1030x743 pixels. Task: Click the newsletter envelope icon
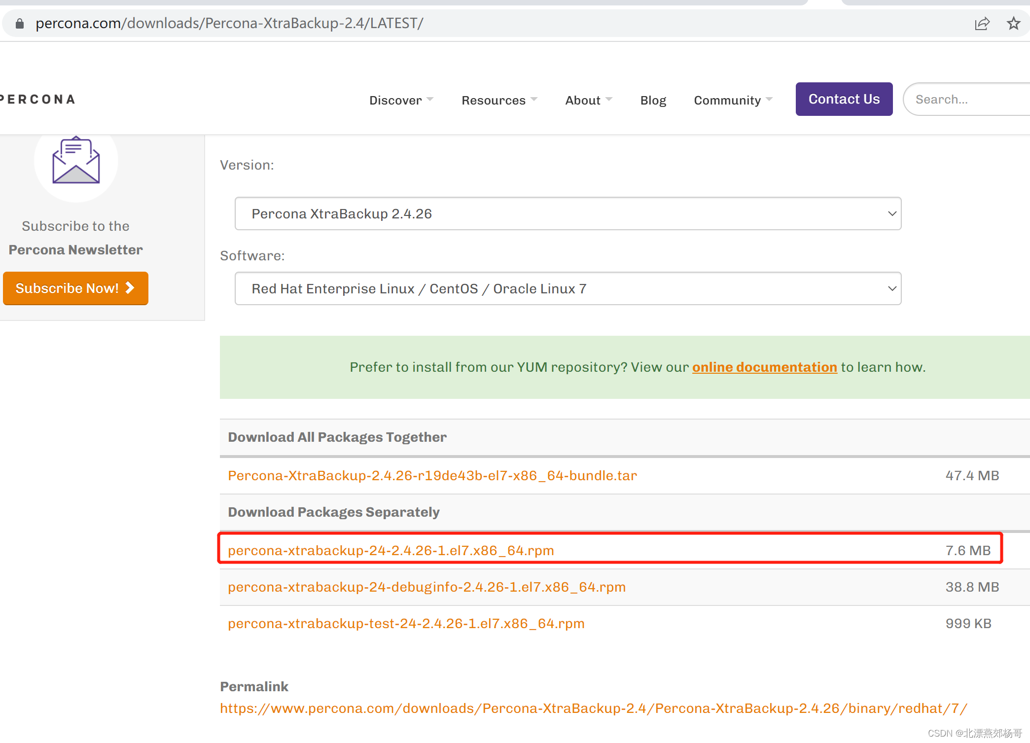tap(76, 160)
